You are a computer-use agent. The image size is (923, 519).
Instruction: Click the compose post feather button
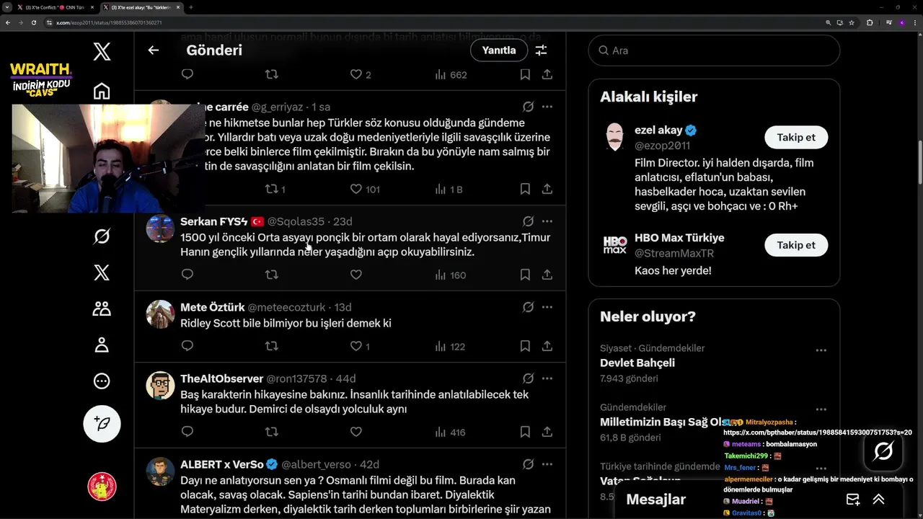102,423
